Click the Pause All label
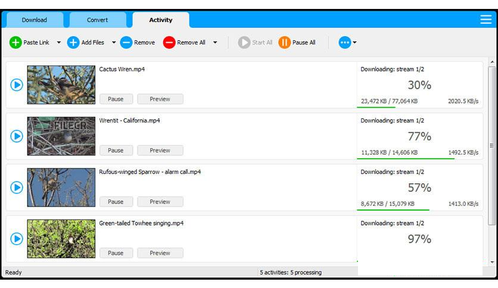The width and height of the screenshot is (498, 288). (304, 42)
